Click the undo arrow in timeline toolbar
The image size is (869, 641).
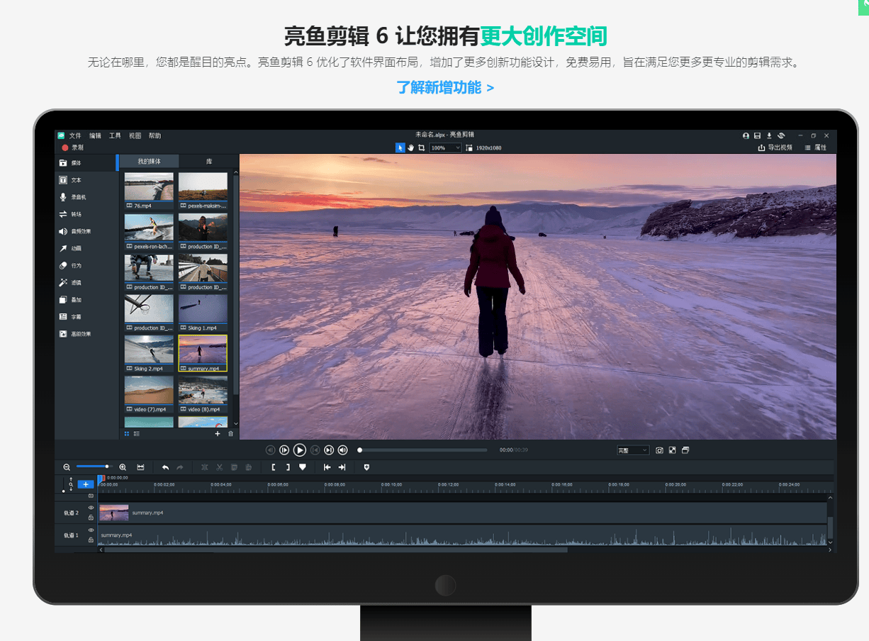pyautogui.click(x=165, y=467)
